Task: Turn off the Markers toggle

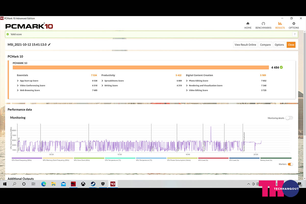Action: tap(290, 164)
